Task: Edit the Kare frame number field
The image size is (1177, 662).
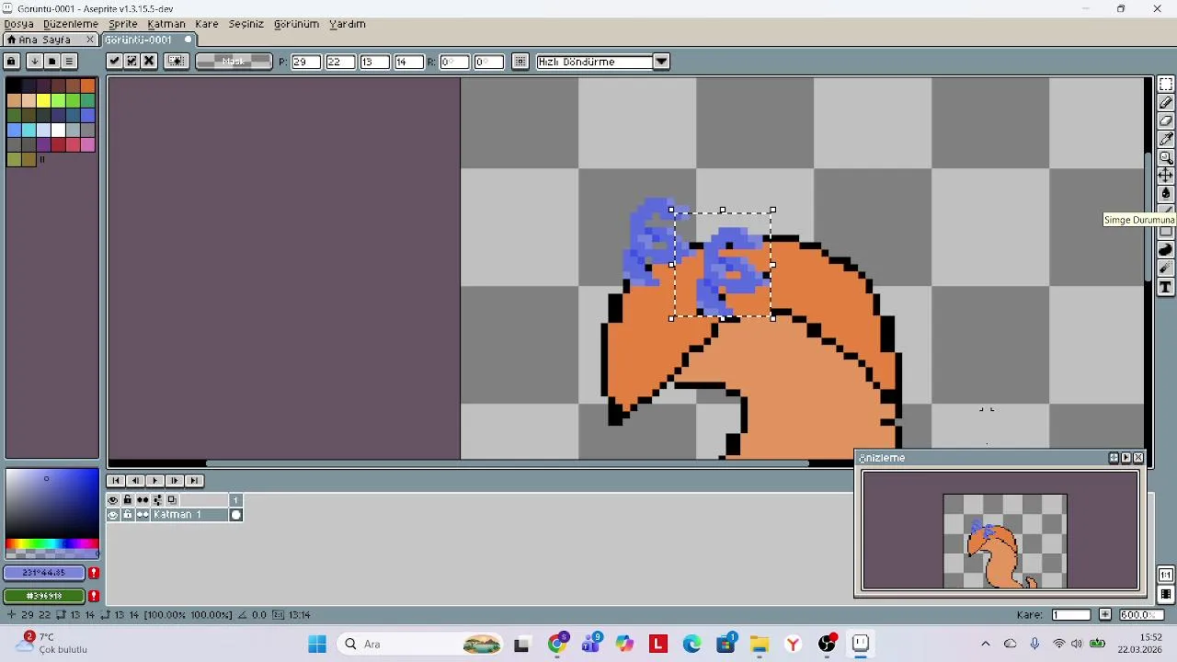Action: click(1071, 615)
